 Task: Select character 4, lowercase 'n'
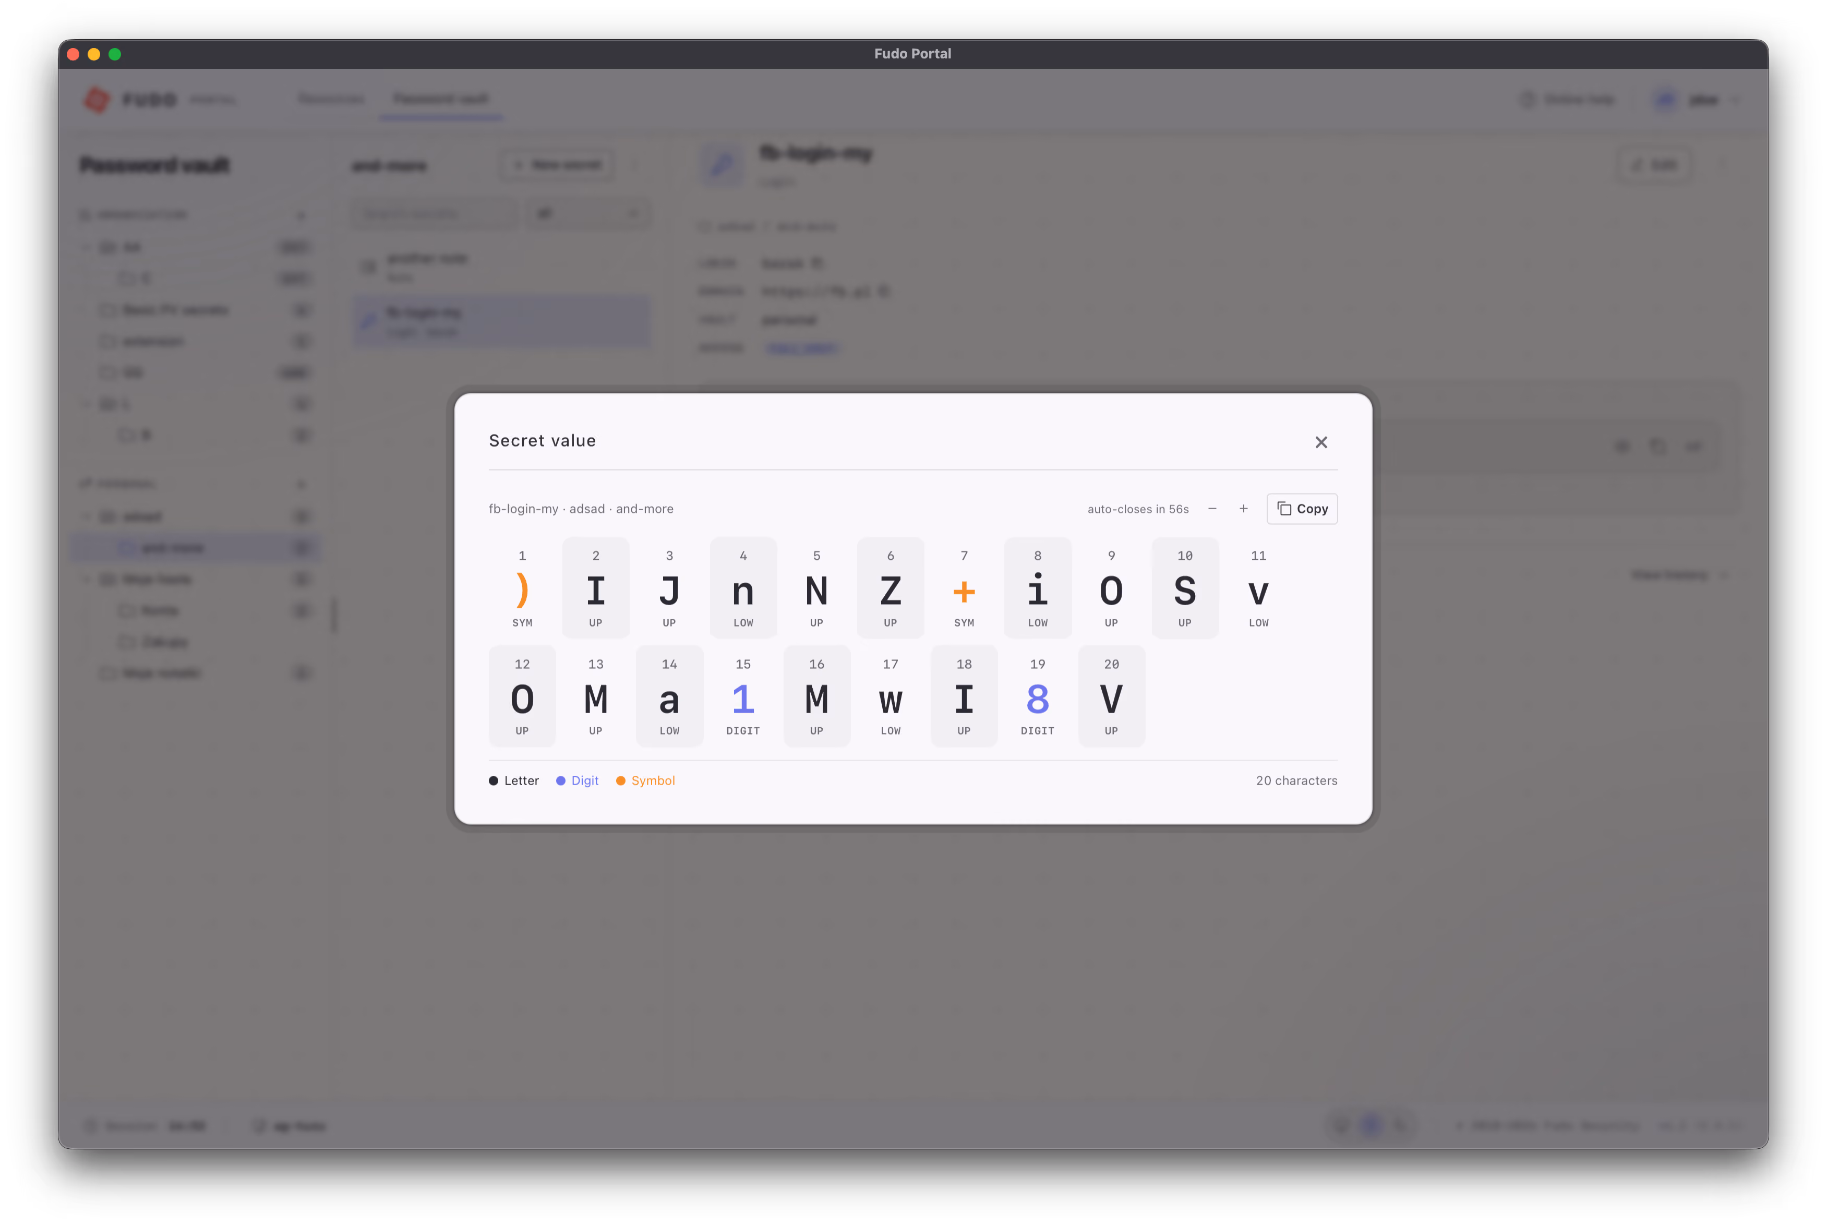pos(743,588)
